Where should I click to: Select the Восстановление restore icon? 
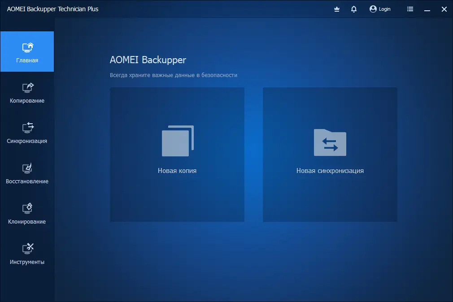pos(27,168)
